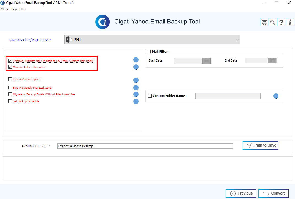
Task: Uncheck Maintain Folder Hierarchy checkbox
Action: tap(10, 67)
